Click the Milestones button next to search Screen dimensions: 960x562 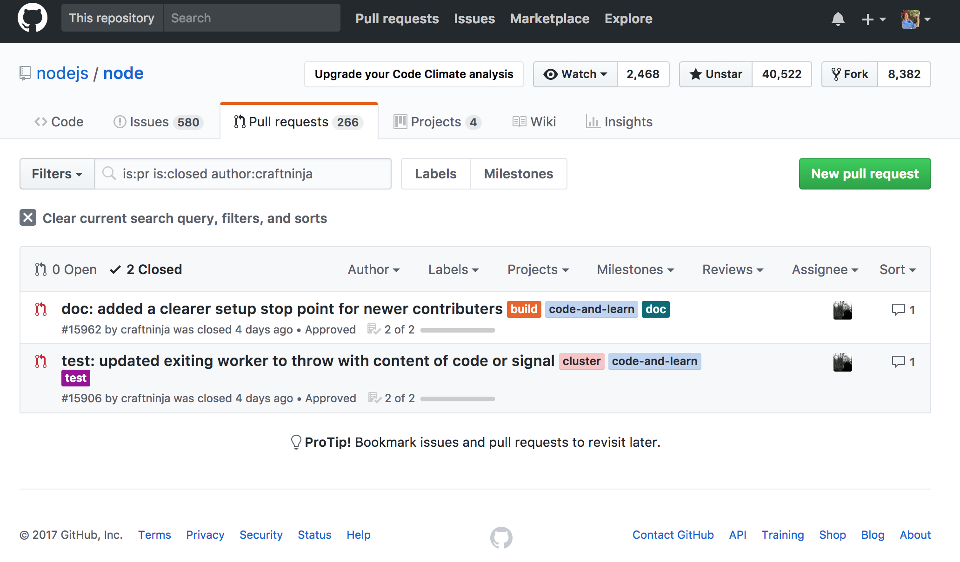click(519, 174)
